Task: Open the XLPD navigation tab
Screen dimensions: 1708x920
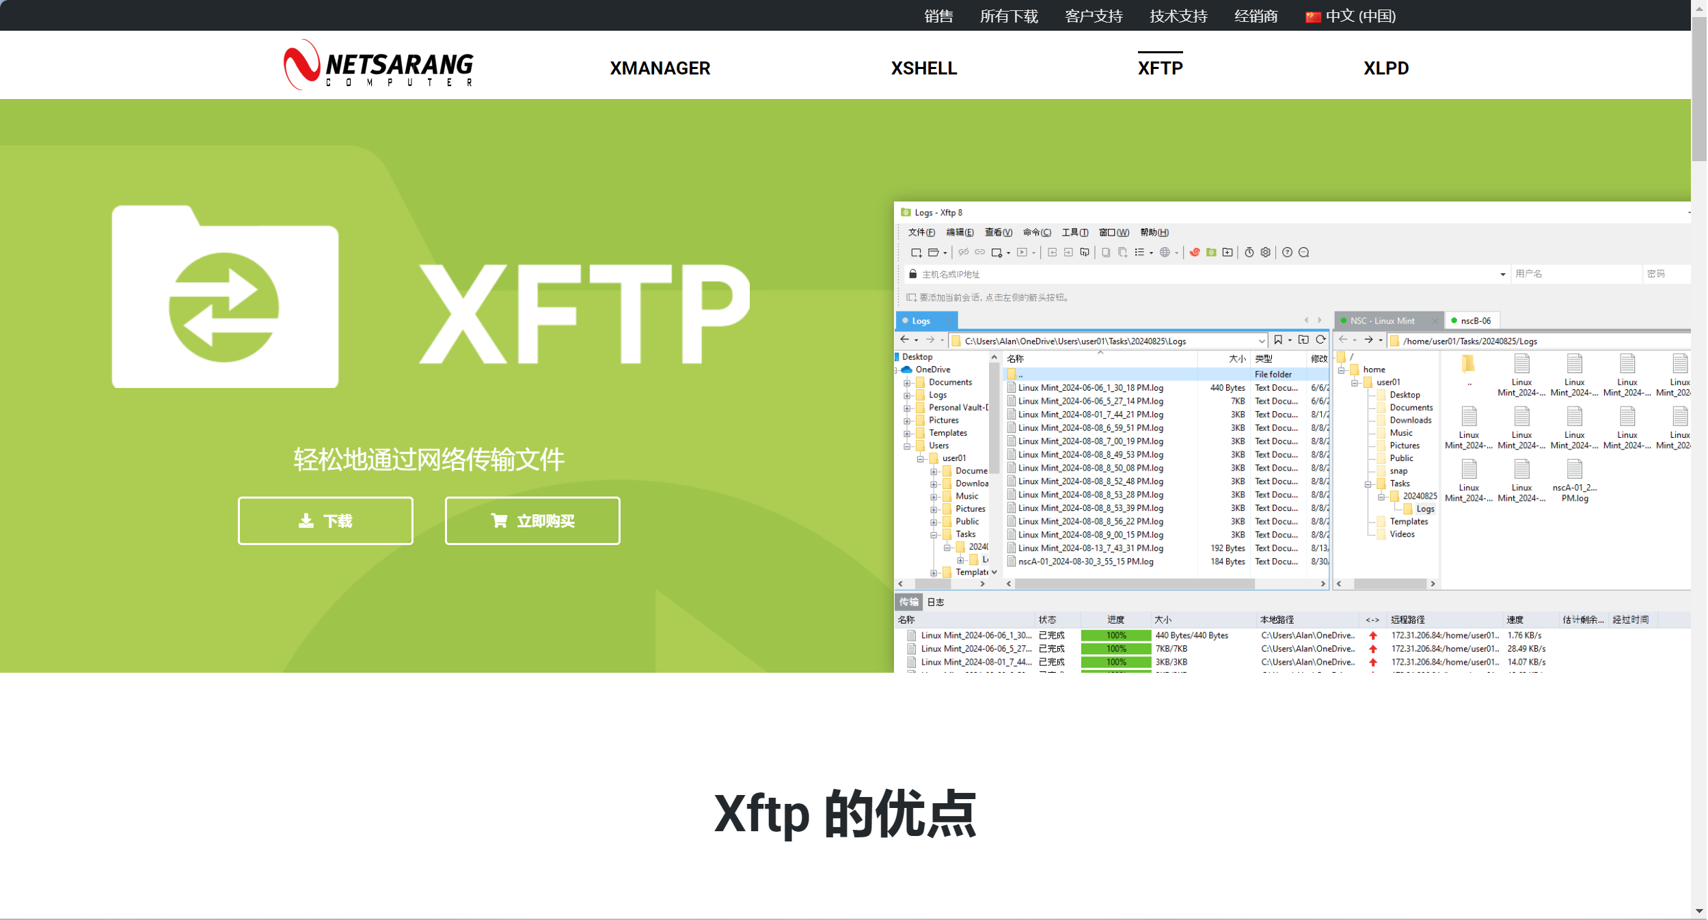Action: pyautogui.click(x=1385, y=68)
